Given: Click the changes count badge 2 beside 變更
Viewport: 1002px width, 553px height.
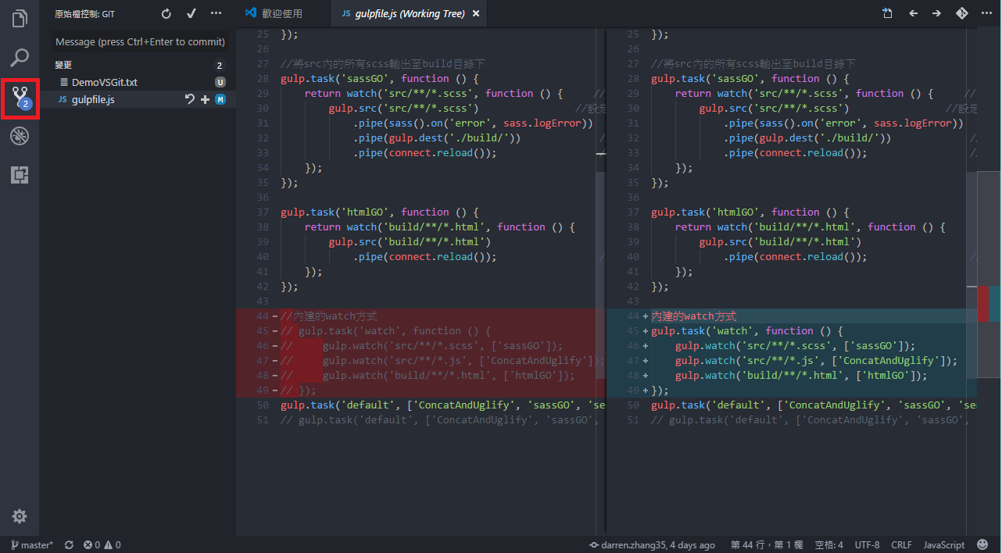Looking at the screenshot, I should (220, 66).
